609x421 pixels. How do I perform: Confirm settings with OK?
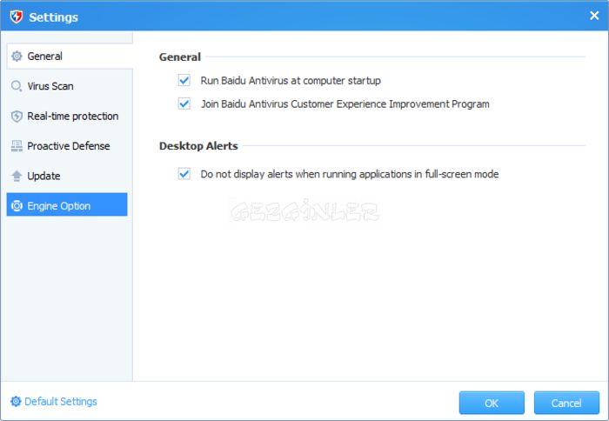[x=492, y=403]
